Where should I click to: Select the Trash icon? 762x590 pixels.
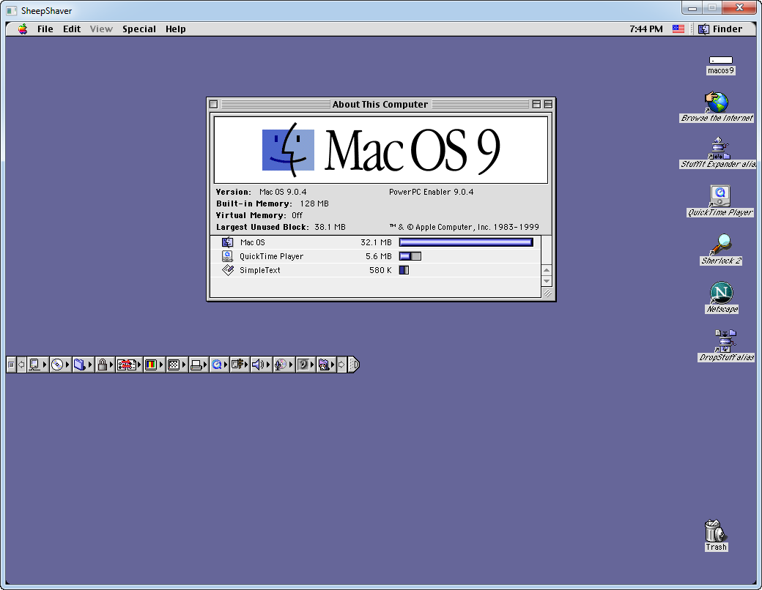tap(715, 530)
